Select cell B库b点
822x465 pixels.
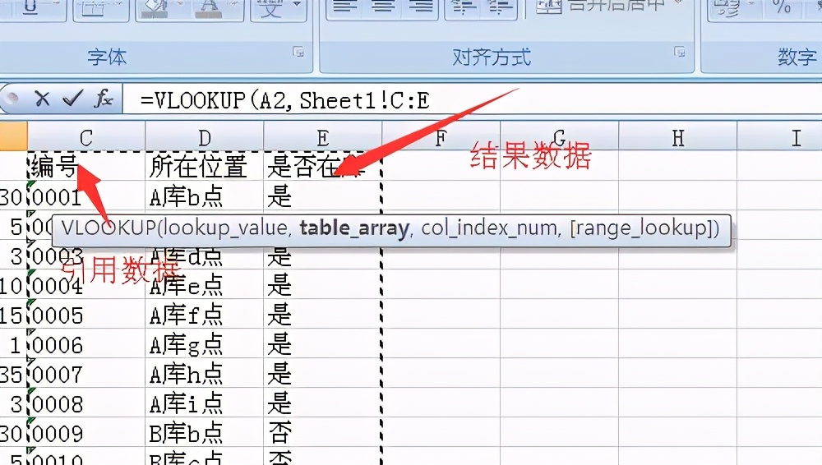(x=205, y=432)
